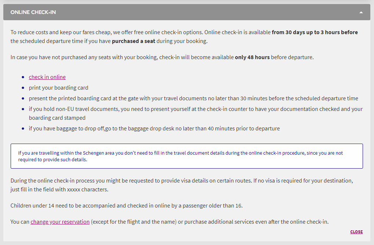
Task: Click the Schengen area information box
Action: (187, 156)
